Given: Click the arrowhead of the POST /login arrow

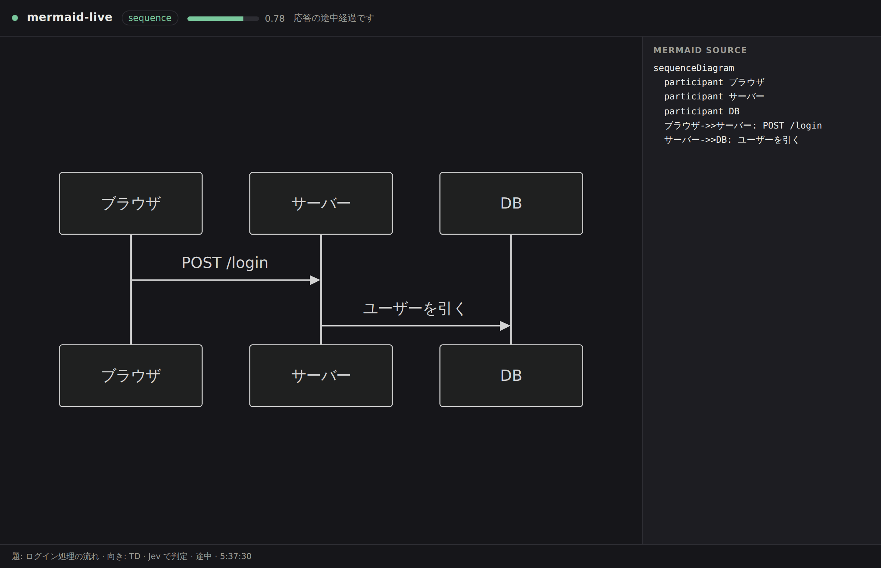Looking at the screenshot, I should coord(315,280).
